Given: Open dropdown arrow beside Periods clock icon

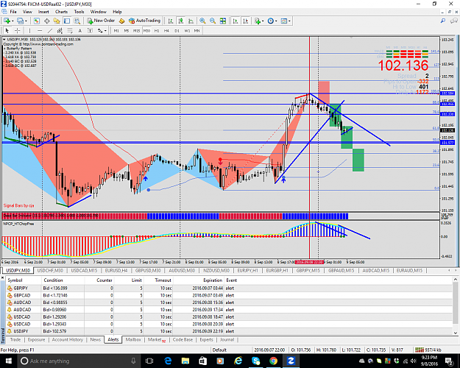Looking at the screenshot, I should 276,21.
